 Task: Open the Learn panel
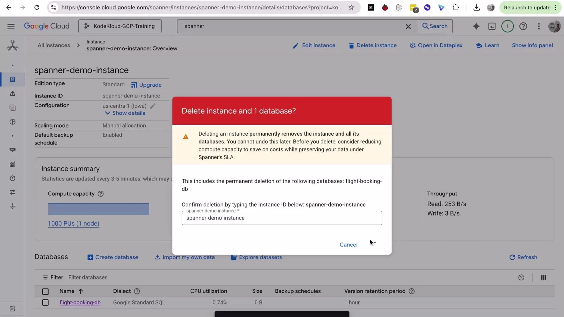(x=487, y=45)
